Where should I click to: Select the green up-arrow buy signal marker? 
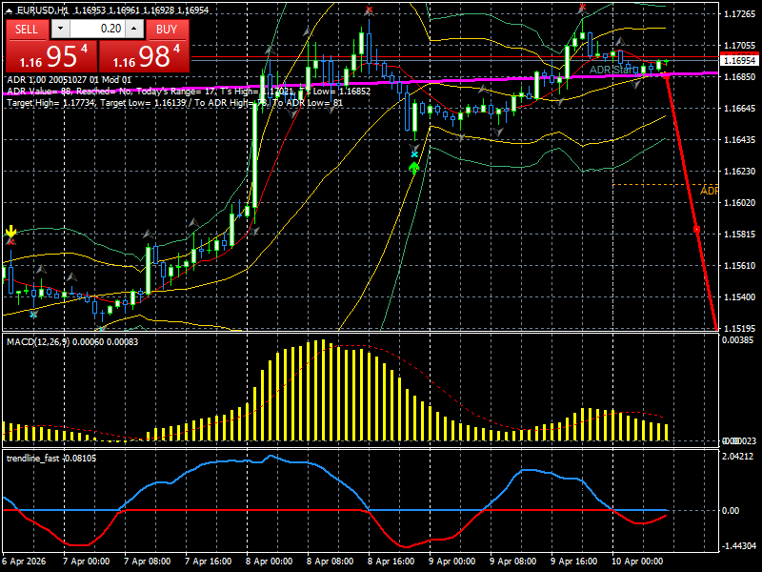[413, 169]
